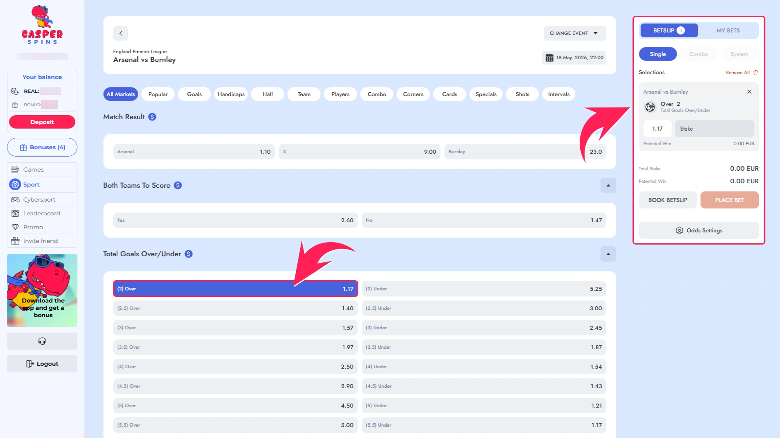Pick Burnley to win at 23.0
The height and width of the screenshot is (438, 780).
tap(525, 152)
